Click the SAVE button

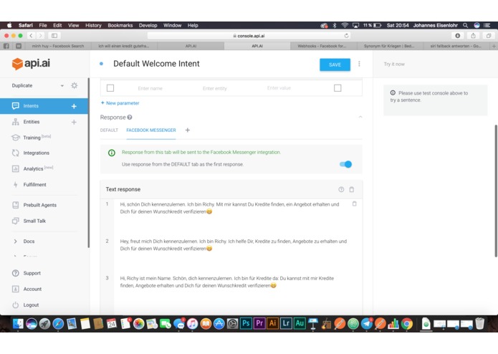[335, 64]
